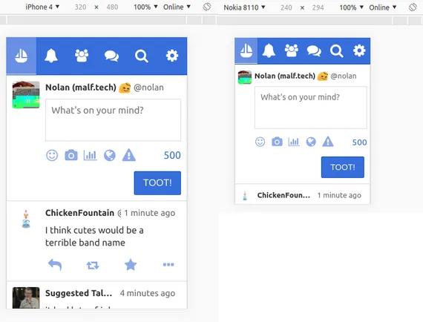
Task: Open more options on ChickenFountain's toot
Action: point(168,265)
